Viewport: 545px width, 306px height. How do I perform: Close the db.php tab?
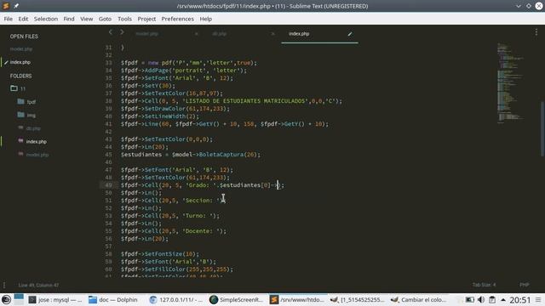(272, 34)
